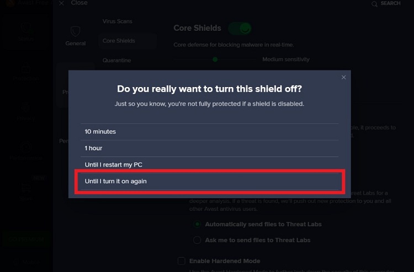Enable Hardened Mode checkbox

(182, 261)
